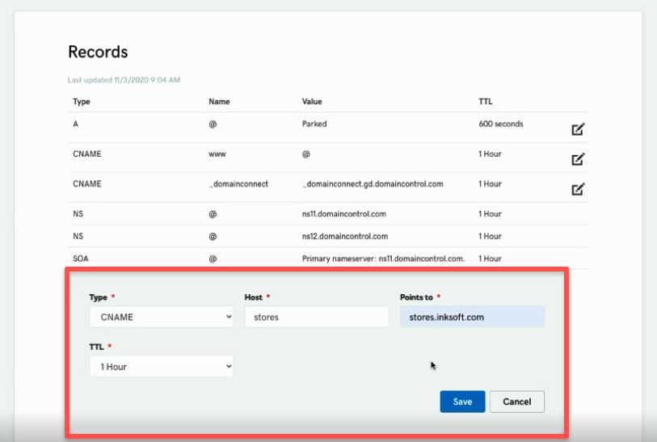Viewport: 657px width, 442px height.
Task: Edit the A record with pencil icon
Action: pos(578,129)
